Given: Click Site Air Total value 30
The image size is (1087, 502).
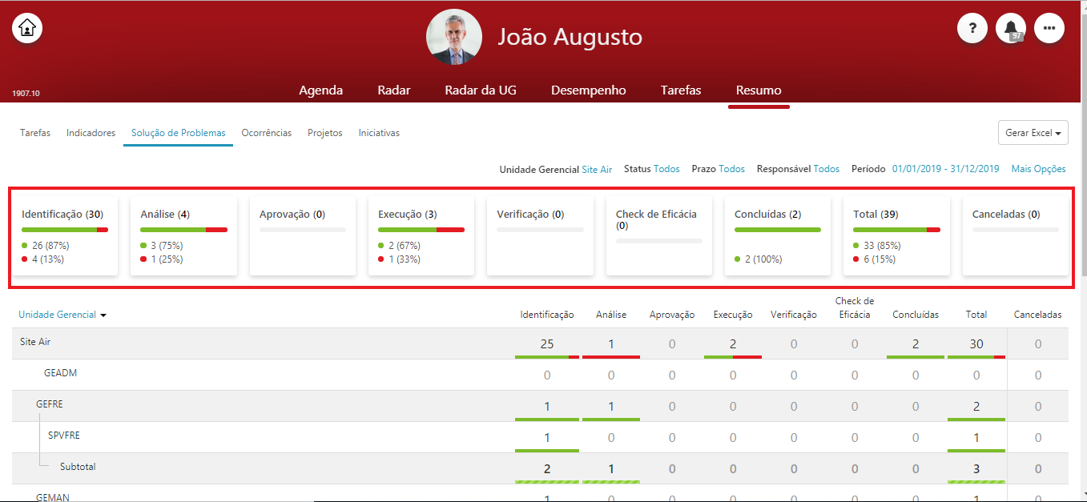Looking at the screenshot, I should point(976,344).
